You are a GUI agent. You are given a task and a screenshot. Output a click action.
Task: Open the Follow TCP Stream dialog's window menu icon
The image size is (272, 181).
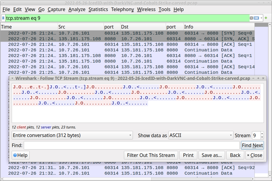click(x=12, y=78)
